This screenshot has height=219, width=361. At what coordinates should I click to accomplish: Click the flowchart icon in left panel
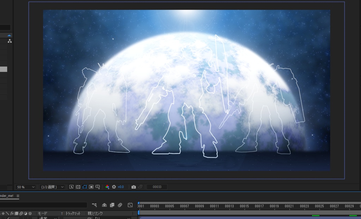tap(10, 41)
